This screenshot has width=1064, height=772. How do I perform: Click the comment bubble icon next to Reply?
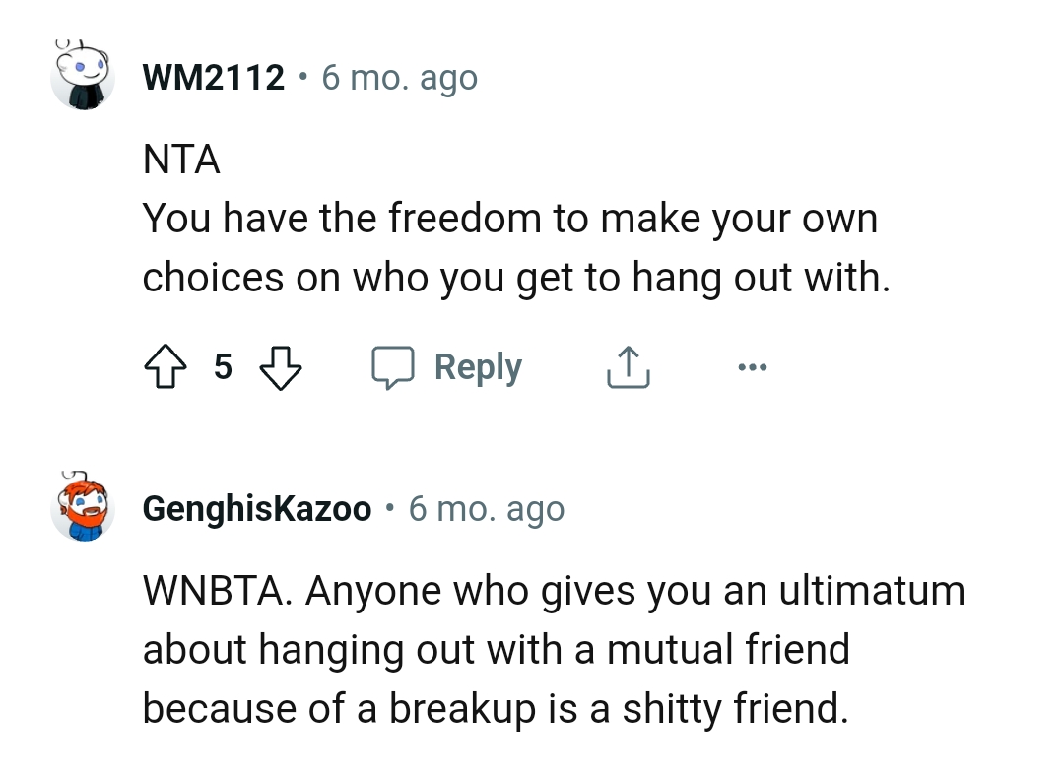pyautogui.click(x=394, y=366)
